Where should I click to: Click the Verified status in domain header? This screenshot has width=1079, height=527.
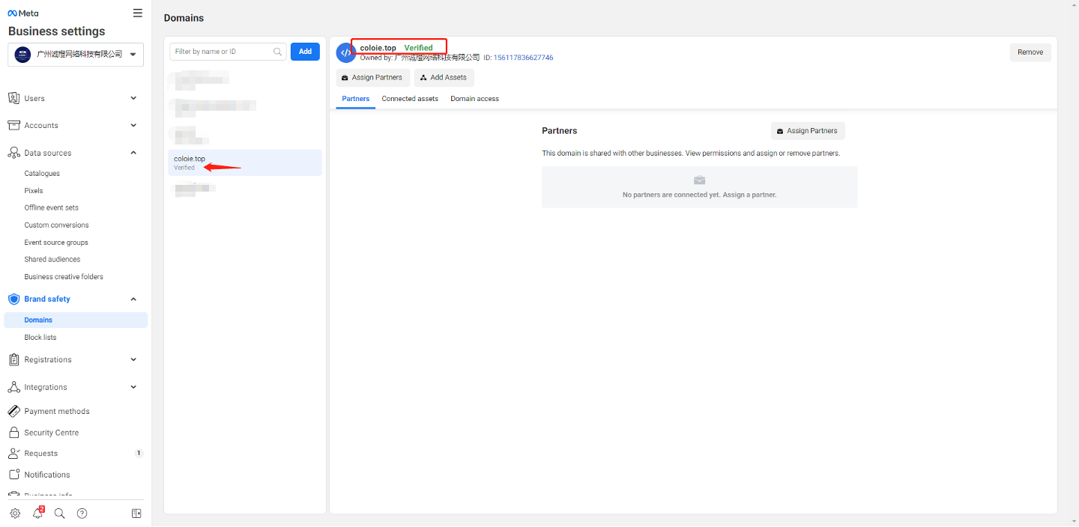pyautogui.click(x=419, y=48)
